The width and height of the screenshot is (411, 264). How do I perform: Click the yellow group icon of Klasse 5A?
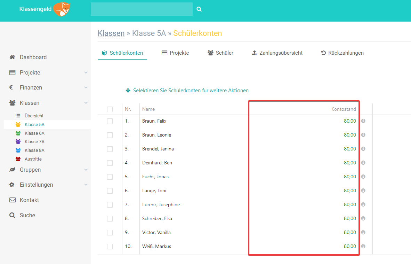click(18, 124)
